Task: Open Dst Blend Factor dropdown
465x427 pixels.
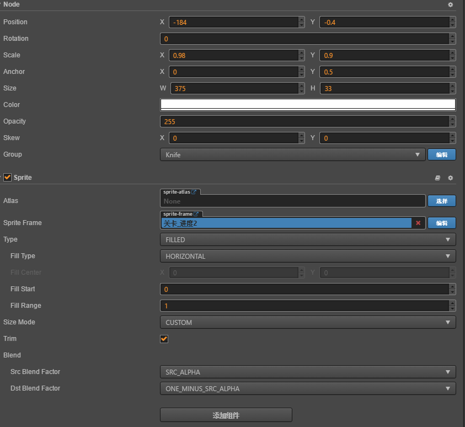Action: [308, 388]
